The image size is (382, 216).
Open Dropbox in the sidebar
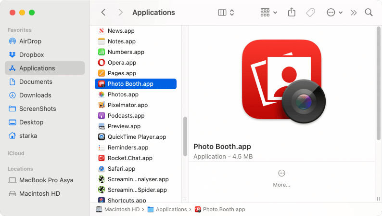(x=45, y=54)
